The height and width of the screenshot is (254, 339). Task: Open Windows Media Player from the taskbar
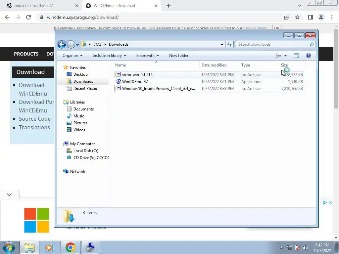(49, 248)
